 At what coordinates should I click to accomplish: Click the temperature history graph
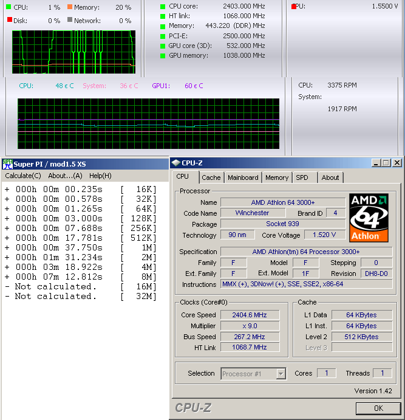tap(149, 123)
